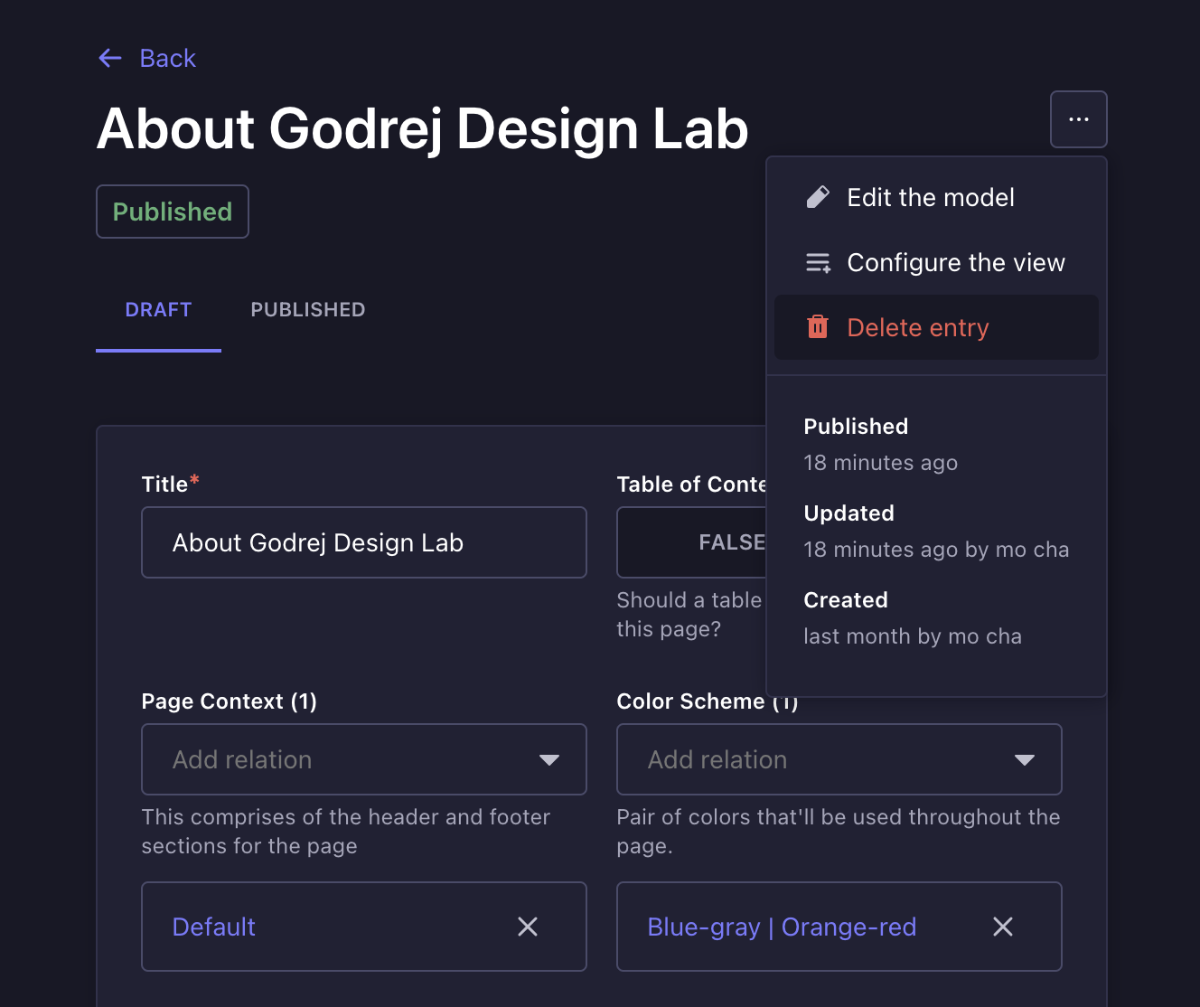
Task: Click the pencil icon for Edit the model
Action: pos(818,198)
